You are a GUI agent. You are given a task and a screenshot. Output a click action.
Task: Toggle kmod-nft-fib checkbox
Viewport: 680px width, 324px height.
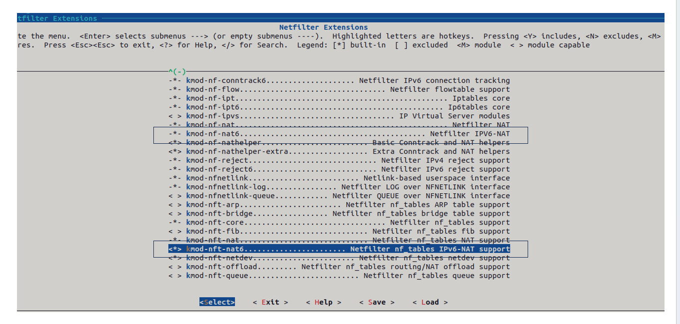175,232
